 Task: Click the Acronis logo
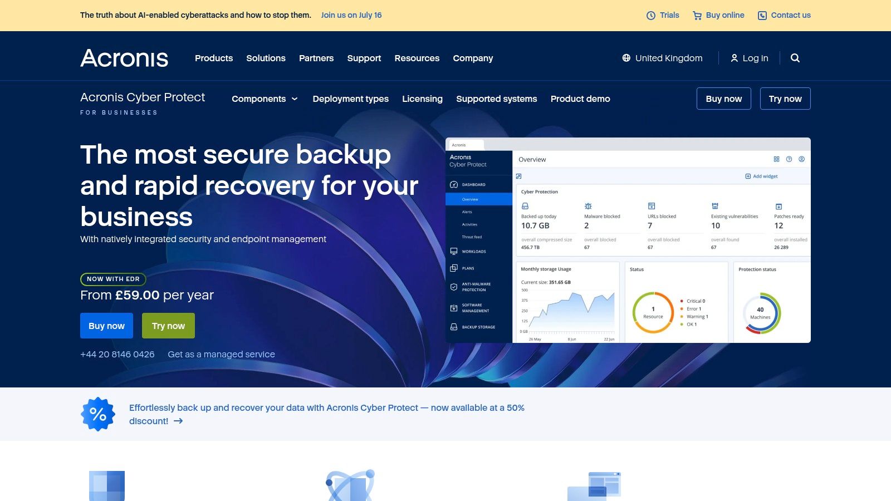coord(124,58)
